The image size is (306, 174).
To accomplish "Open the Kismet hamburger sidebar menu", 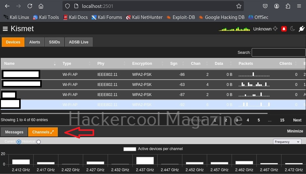I will coord(5,29).
